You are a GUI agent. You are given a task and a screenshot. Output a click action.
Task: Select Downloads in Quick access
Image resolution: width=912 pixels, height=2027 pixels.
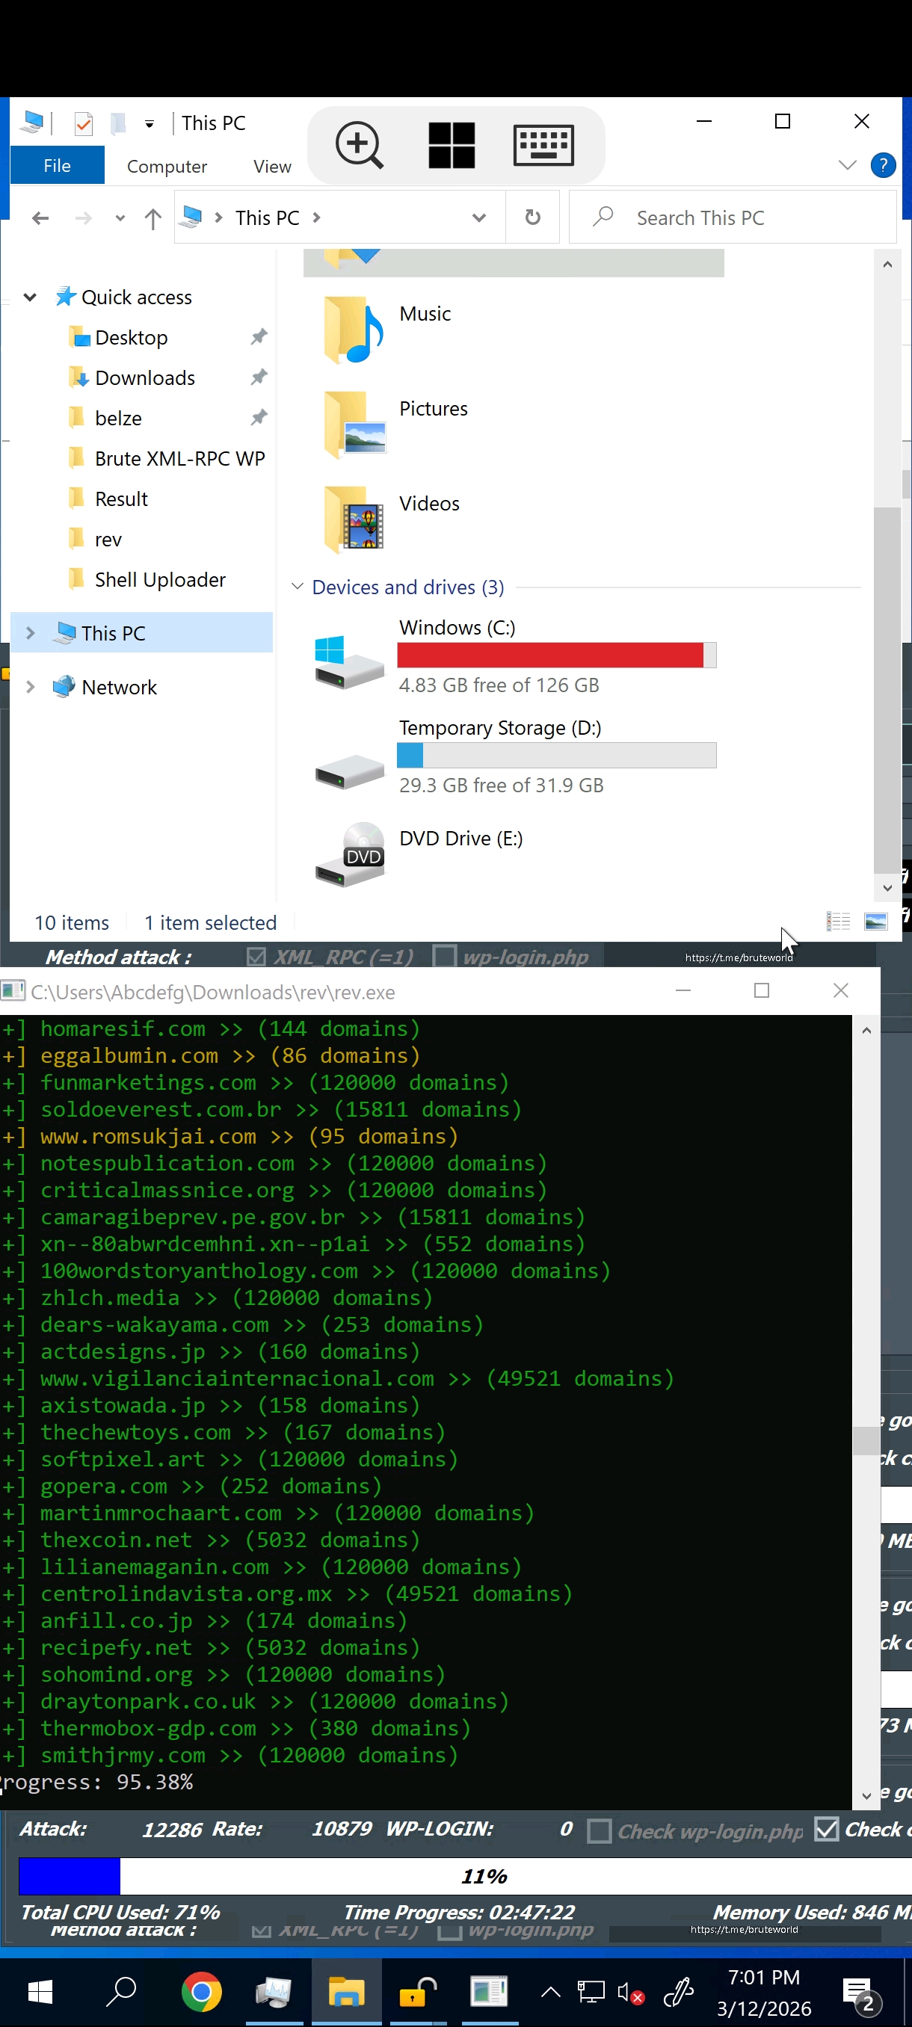tap(145, 378)
